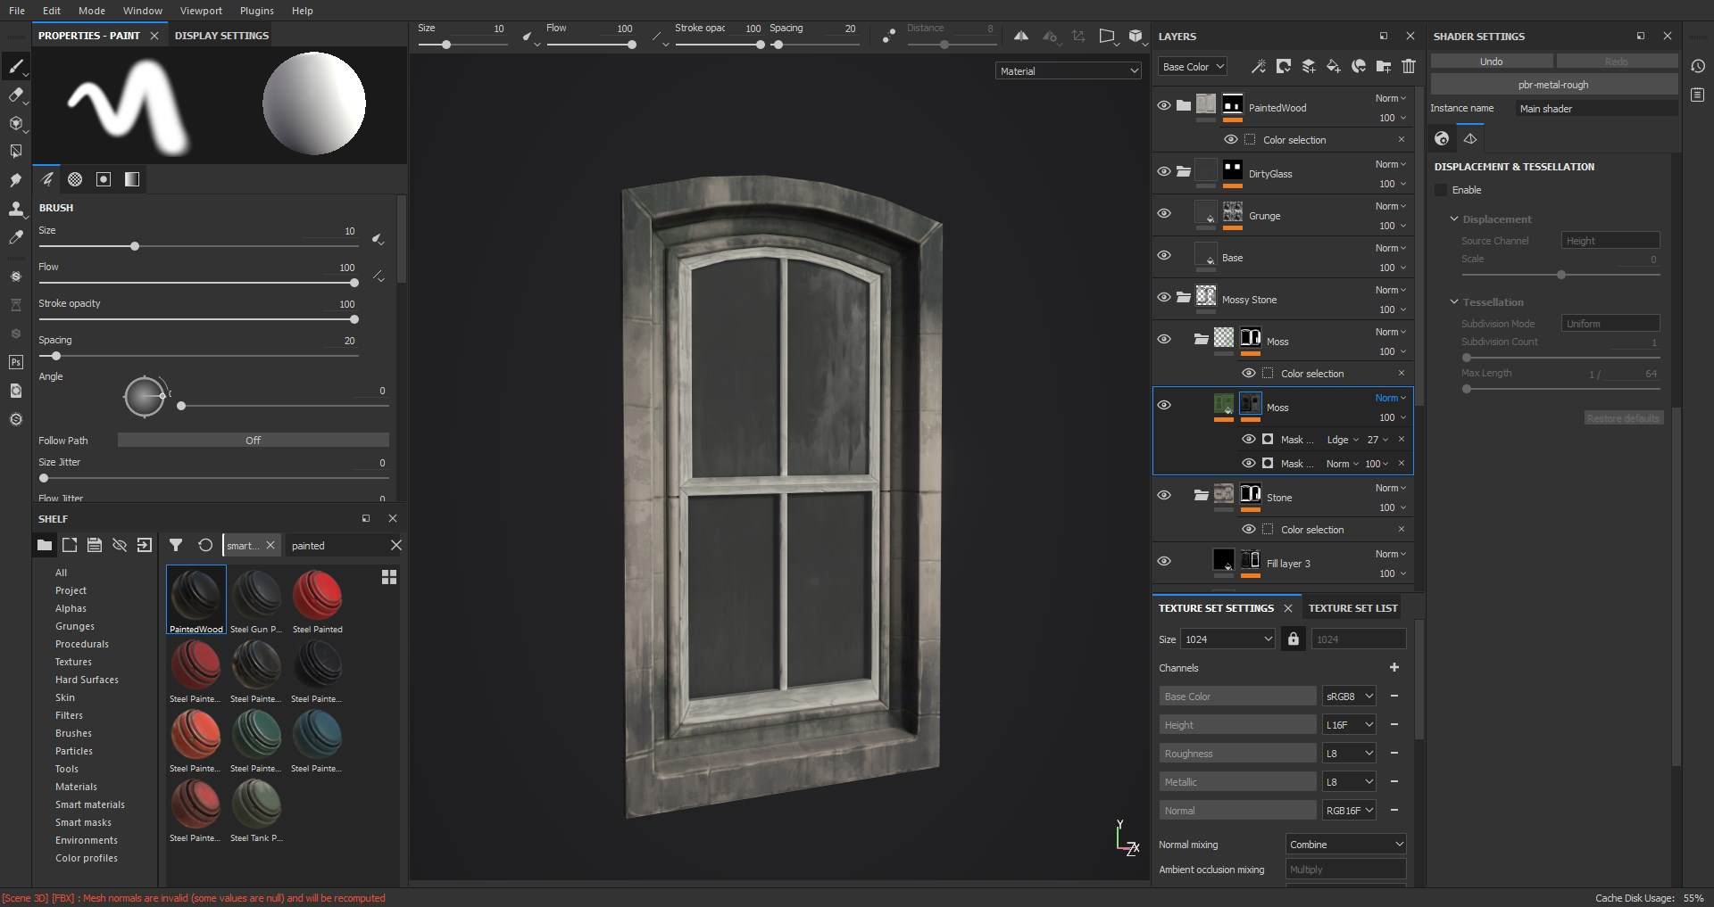The image size is (1714, 907).
Task: Hide the Fill layer 3
Action: pyautogui.click(x=1164, y=561)
